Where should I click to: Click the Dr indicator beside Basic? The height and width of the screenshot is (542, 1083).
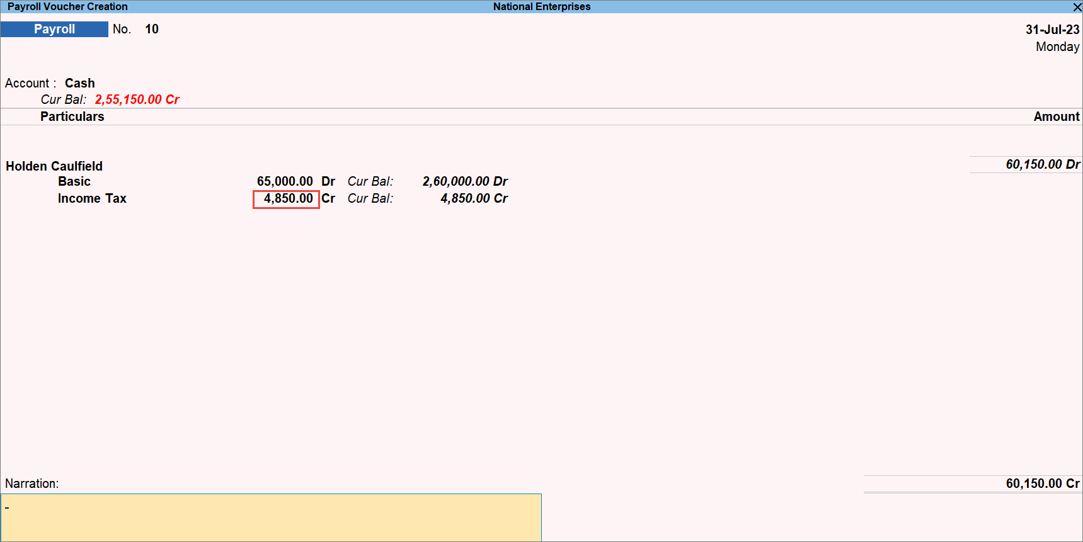[x=328, y=181]
